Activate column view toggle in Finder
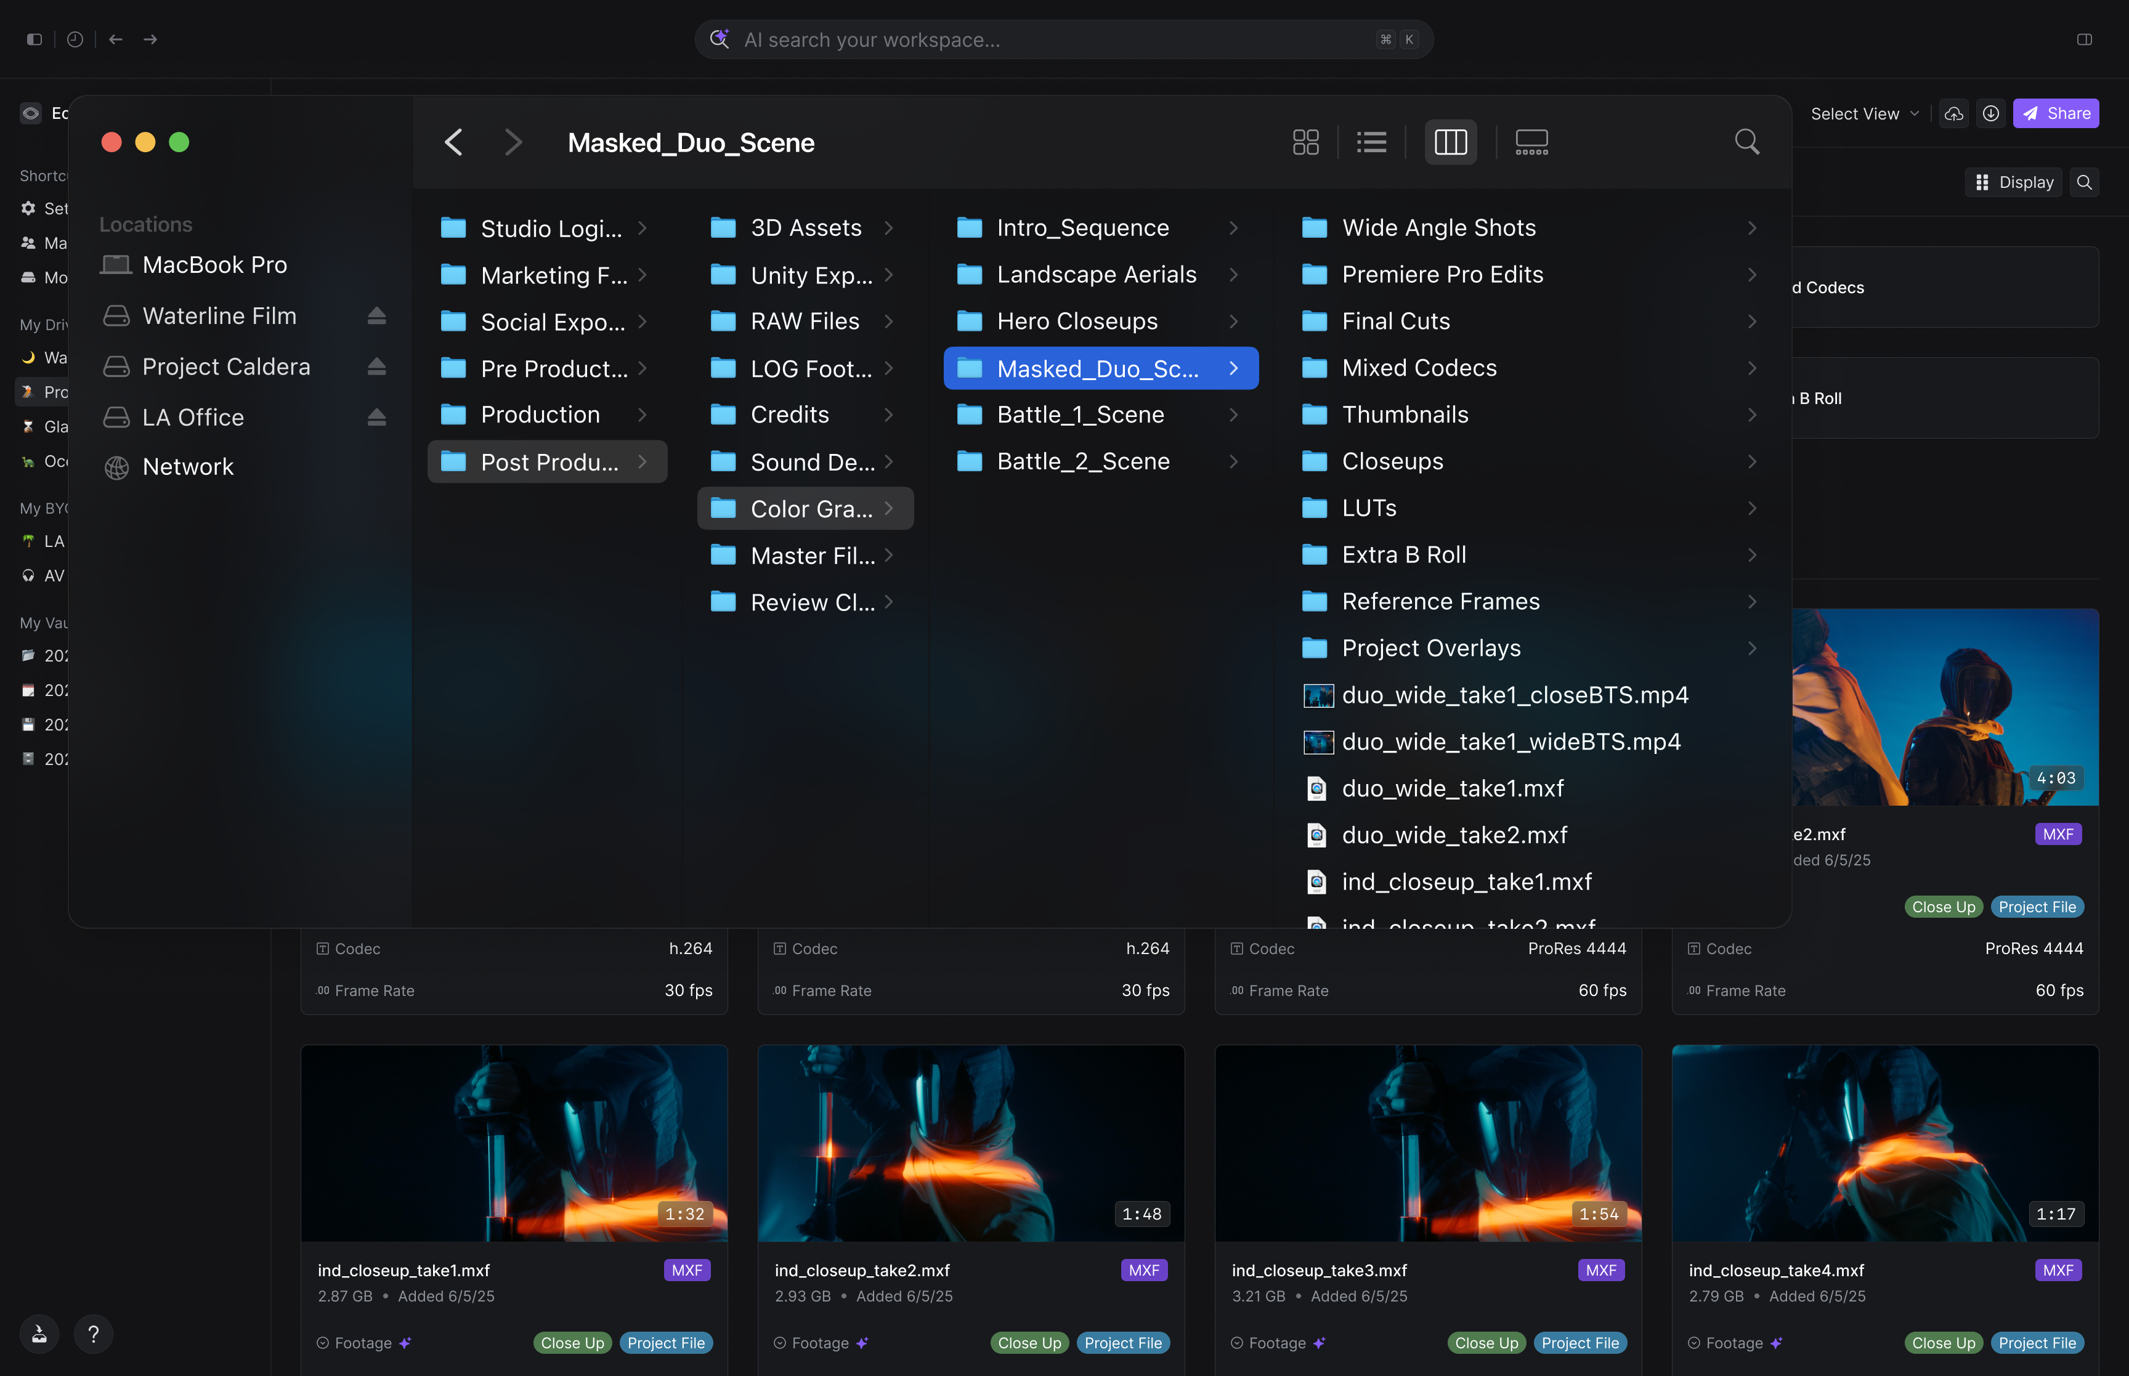Image resolution: width=2129 pixels, height=1376 pixels. tap(1450, 142)
